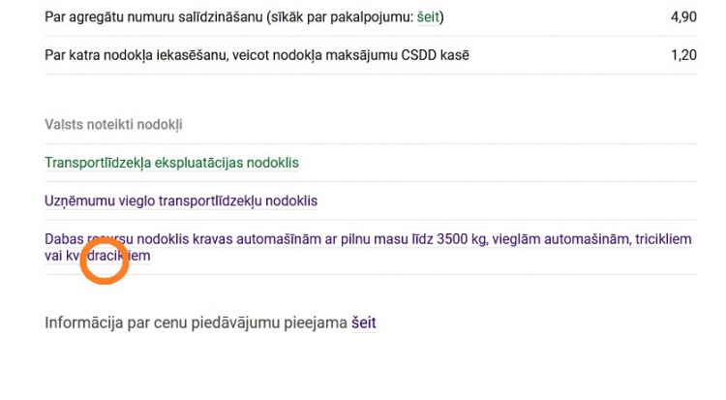This screenshot has height=400, width=726.
Task: Click the 4,90 price value
Action: (683, 17)
